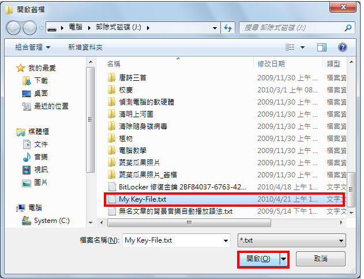Click the 檔案名稱 input field

[x=177, y=240]
